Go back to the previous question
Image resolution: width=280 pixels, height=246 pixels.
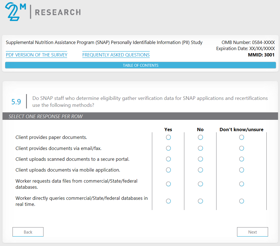click(x=28, y=232)
